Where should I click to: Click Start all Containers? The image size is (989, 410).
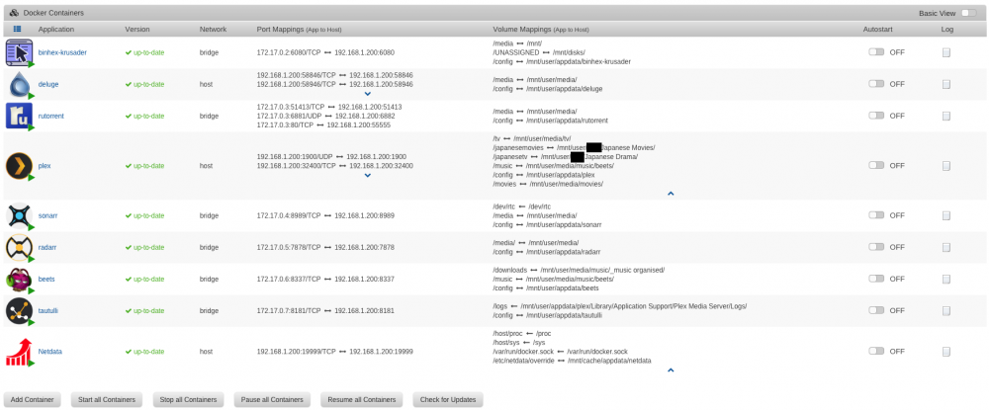[107, 400]
